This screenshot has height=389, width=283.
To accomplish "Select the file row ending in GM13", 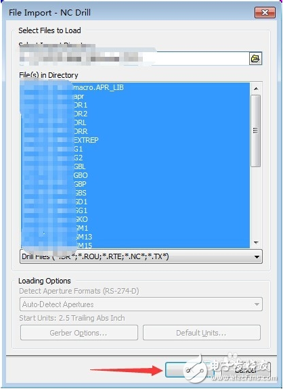I will click(x=135, y=237).
